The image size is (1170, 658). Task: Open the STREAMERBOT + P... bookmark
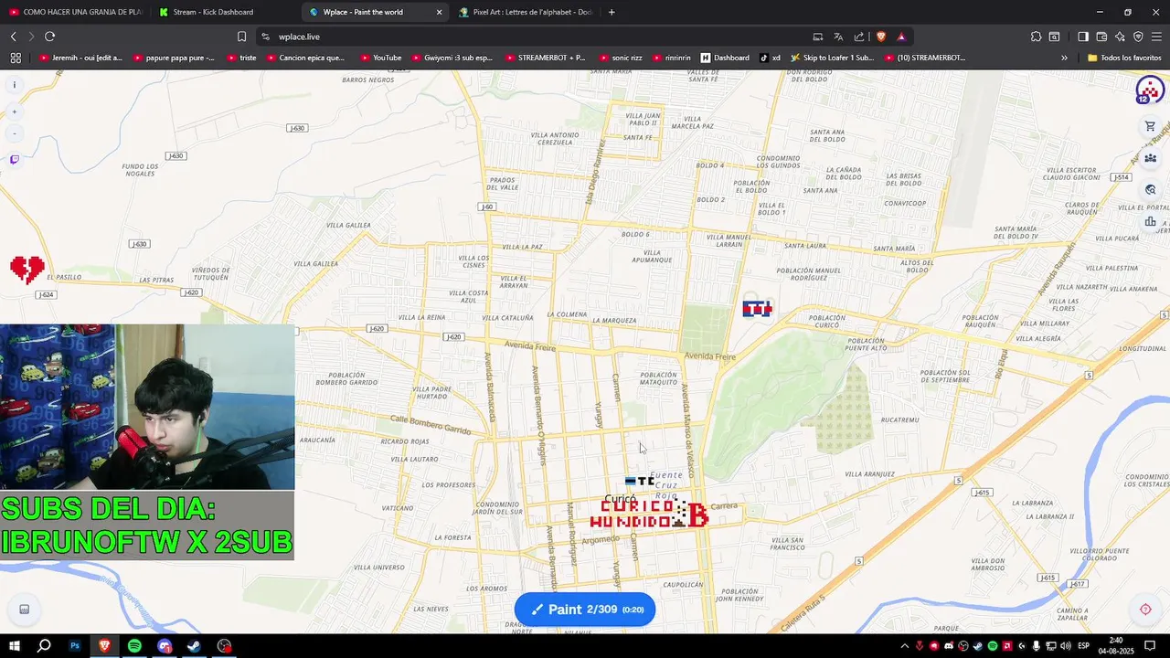pos(545,58)
